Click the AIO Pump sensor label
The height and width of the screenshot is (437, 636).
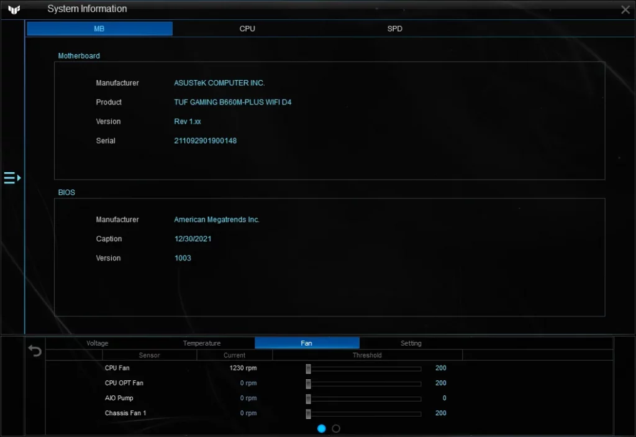pos(119,398)
